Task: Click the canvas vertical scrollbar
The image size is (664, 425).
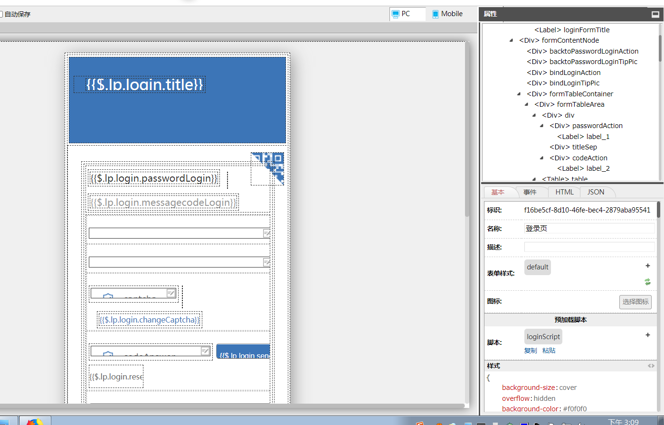Action: [x=467, y=128]
